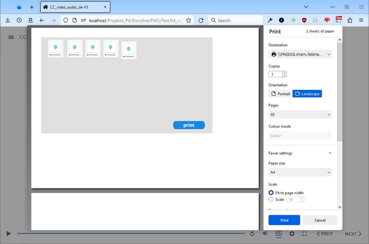Screen dimensions: 369x244
Task: Reload the current page
Action: tap(201, 20)
